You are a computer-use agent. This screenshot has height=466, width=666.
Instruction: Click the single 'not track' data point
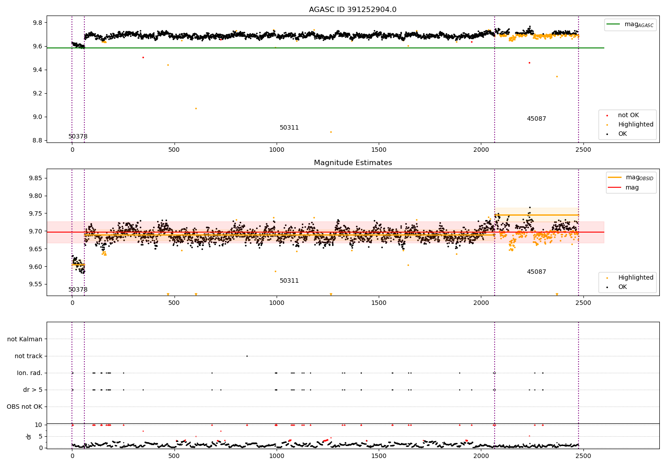[247, 356]
